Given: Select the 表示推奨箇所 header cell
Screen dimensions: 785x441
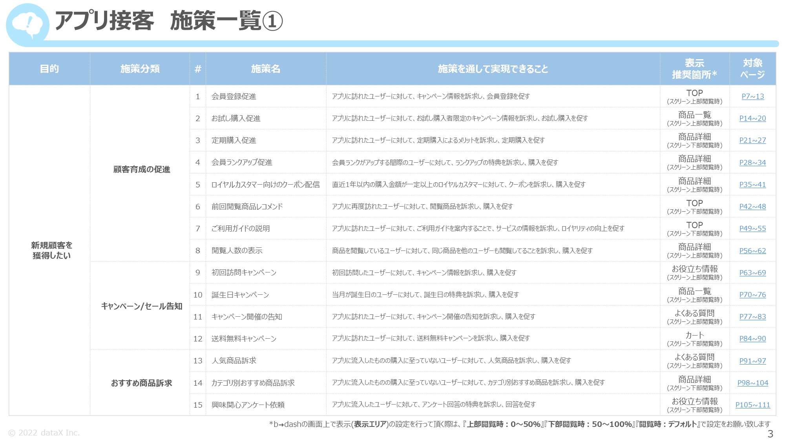Looking at the screenshot, I should tap(694, 69).
